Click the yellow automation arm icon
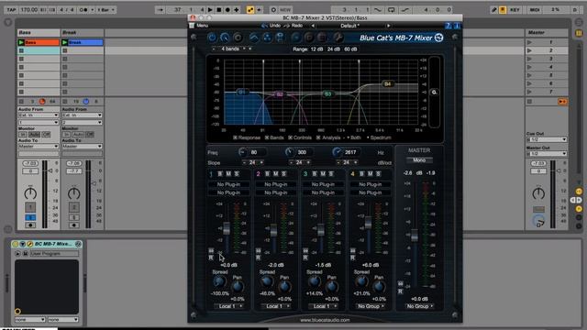Viewport: 587px width, 330px height. (x=250, y=10)
